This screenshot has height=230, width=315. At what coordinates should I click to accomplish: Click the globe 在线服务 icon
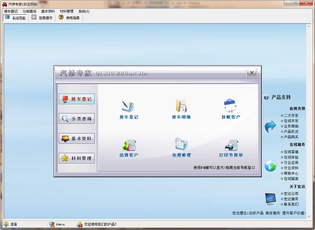coord(270,166)
